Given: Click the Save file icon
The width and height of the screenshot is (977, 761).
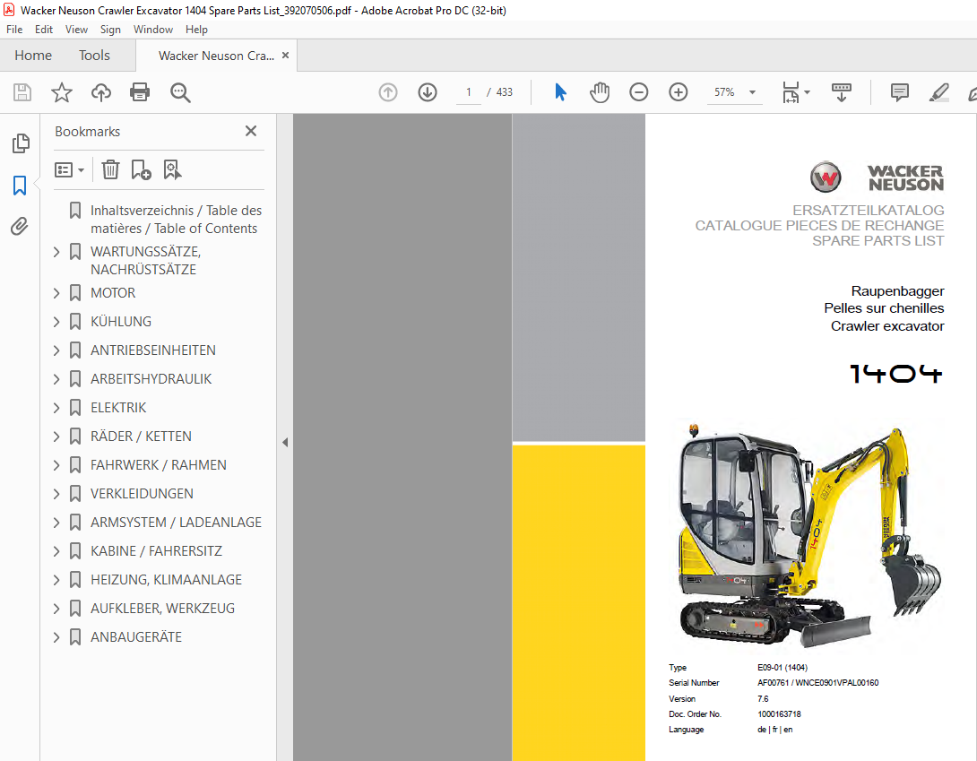Looking at the screenshot, I should point(22,92).
